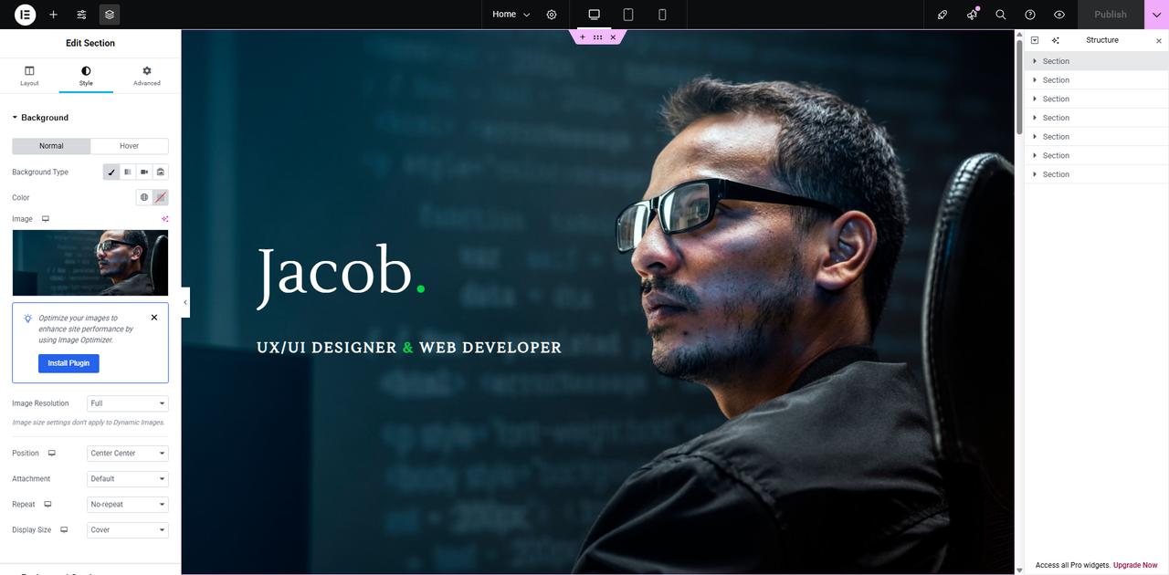Close the Structure panel
This screenshot has height=575, width=1169.
(x=1159, y=40)
